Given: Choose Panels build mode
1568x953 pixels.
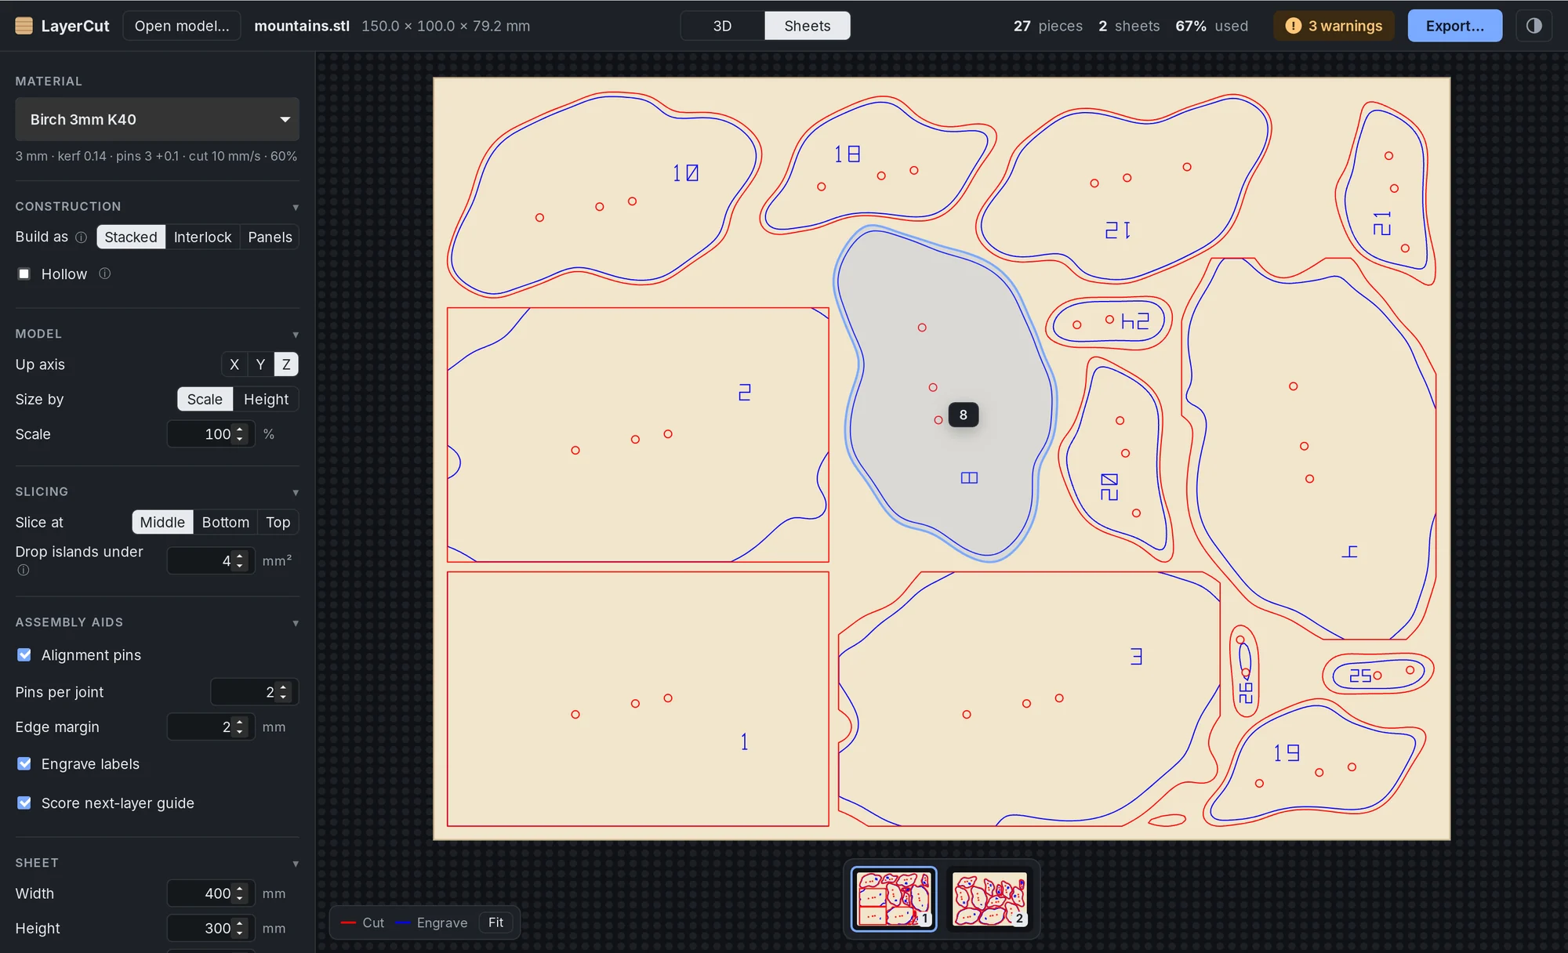Looking at the screenshot, I should [x=270, y=237].
